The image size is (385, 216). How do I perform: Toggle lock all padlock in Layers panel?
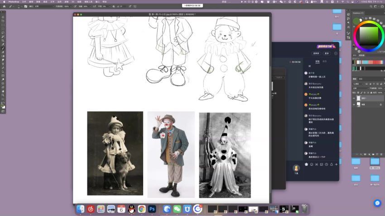371,93
